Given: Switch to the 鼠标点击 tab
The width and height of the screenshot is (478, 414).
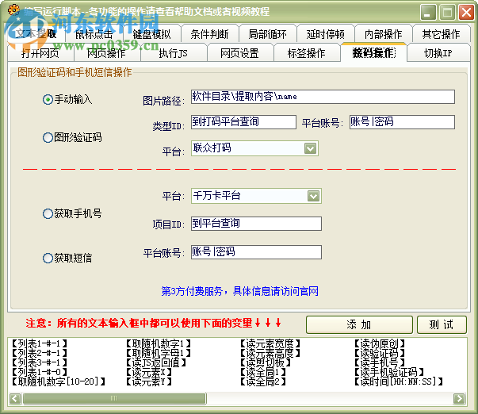Looking at the screenshot, I should pyautogui.click(x=94, y=34).
